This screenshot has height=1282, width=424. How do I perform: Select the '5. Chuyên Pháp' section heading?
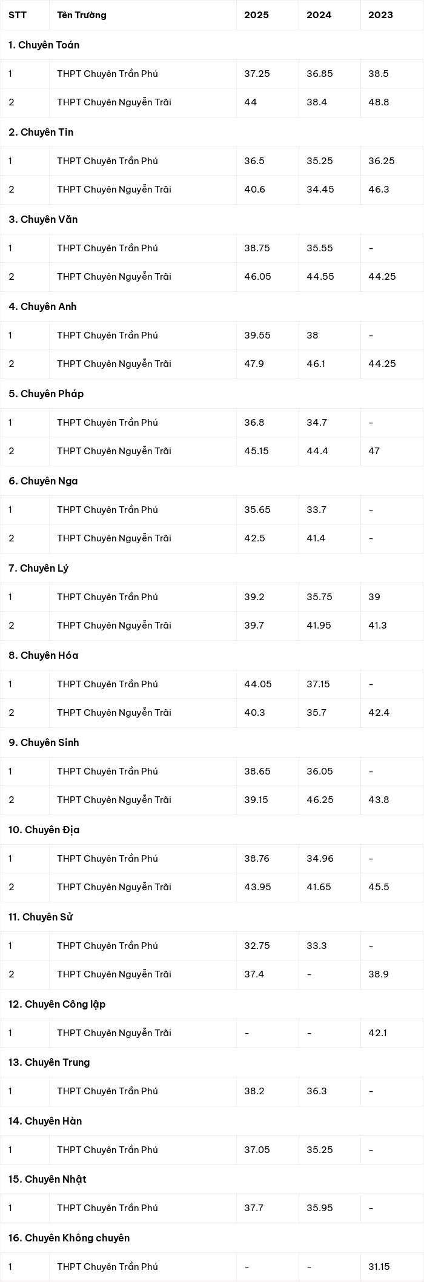46,394
